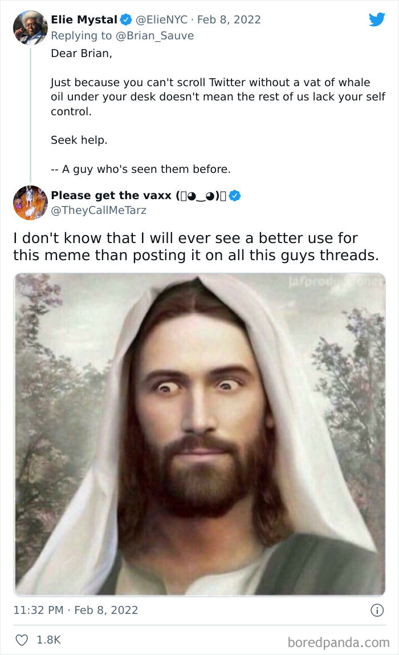Open the @ElieNYC handle
Screen dimensions: 399x655
click(x=161, y=19)
